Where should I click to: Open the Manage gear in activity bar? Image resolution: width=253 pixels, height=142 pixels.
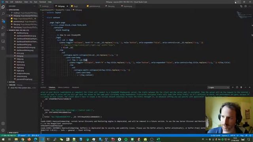pyautogui.click(x=3, y=130)
